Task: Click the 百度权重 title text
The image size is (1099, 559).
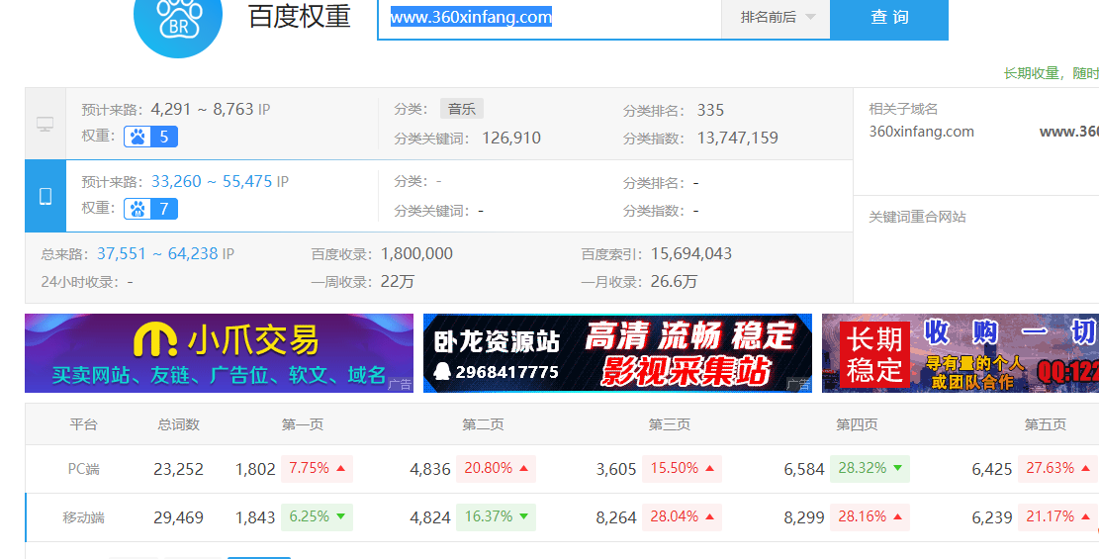Action: click(300, 16)
